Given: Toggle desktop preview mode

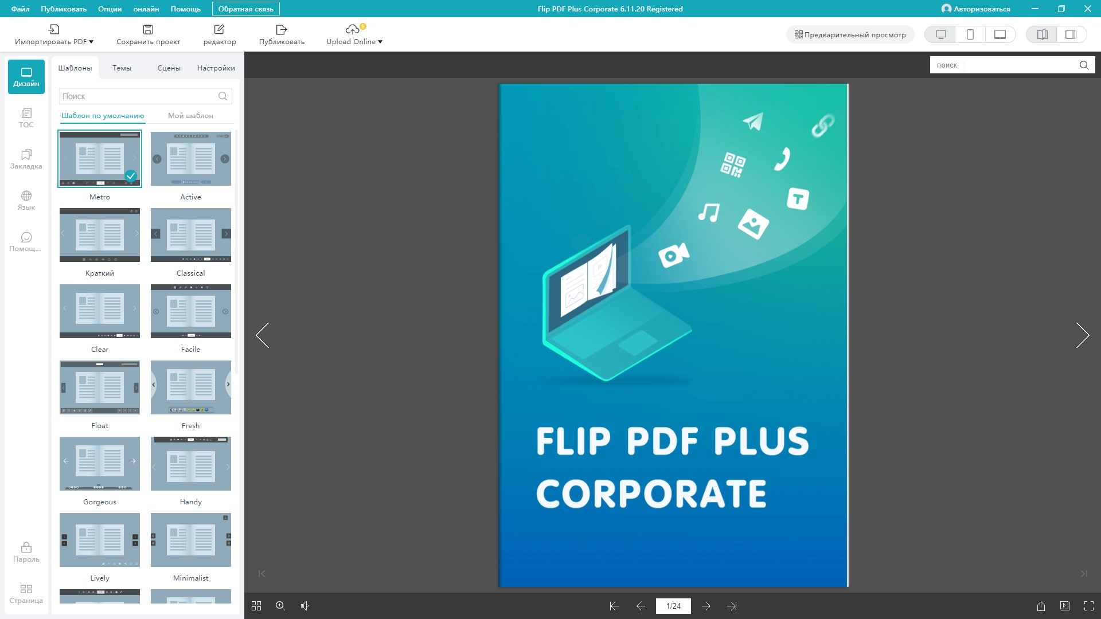Looking at the screenshot, I should [x=940, y=34].
